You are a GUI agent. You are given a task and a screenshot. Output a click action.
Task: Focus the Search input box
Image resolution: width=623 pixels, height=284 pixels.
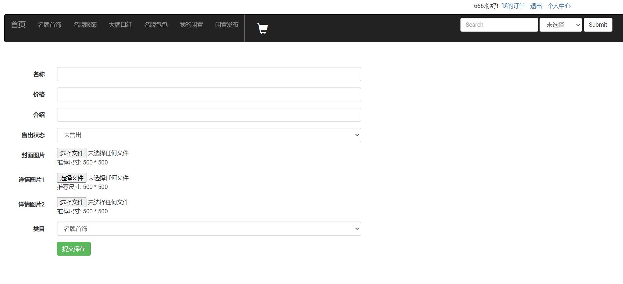(499, 25)
